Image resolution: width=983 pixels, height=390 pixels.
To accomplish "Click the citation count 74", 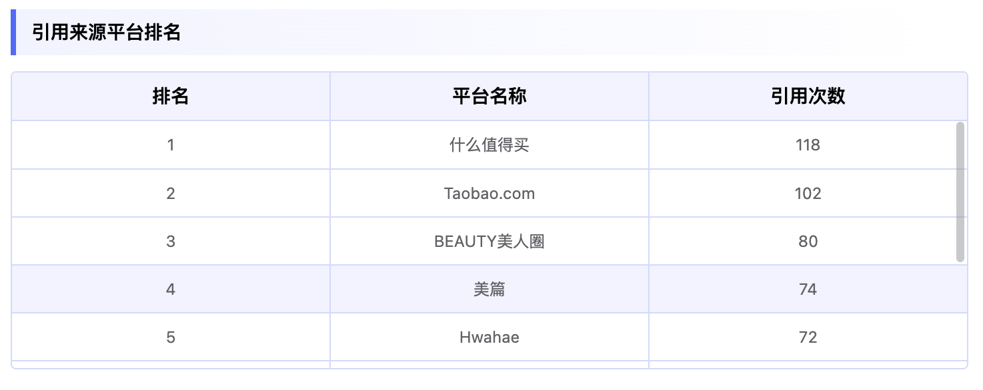I will pyautogui.click(x=808, y=290).
